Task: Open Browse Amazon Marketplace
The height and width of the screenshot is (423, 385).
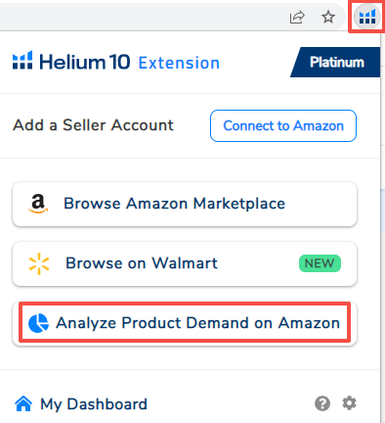Action: click(185, 204)
